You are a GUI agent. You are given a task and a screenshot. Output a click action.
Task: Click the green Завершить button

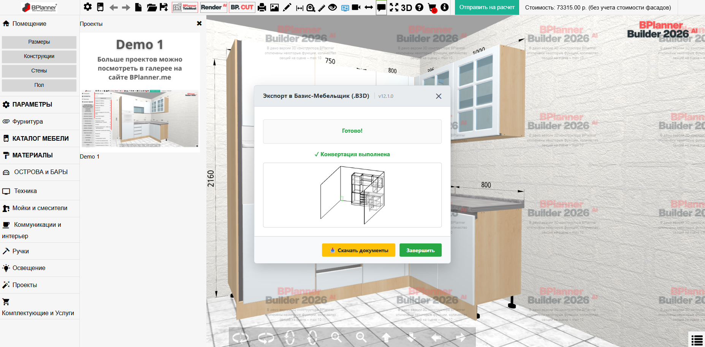tap(420, 250)
